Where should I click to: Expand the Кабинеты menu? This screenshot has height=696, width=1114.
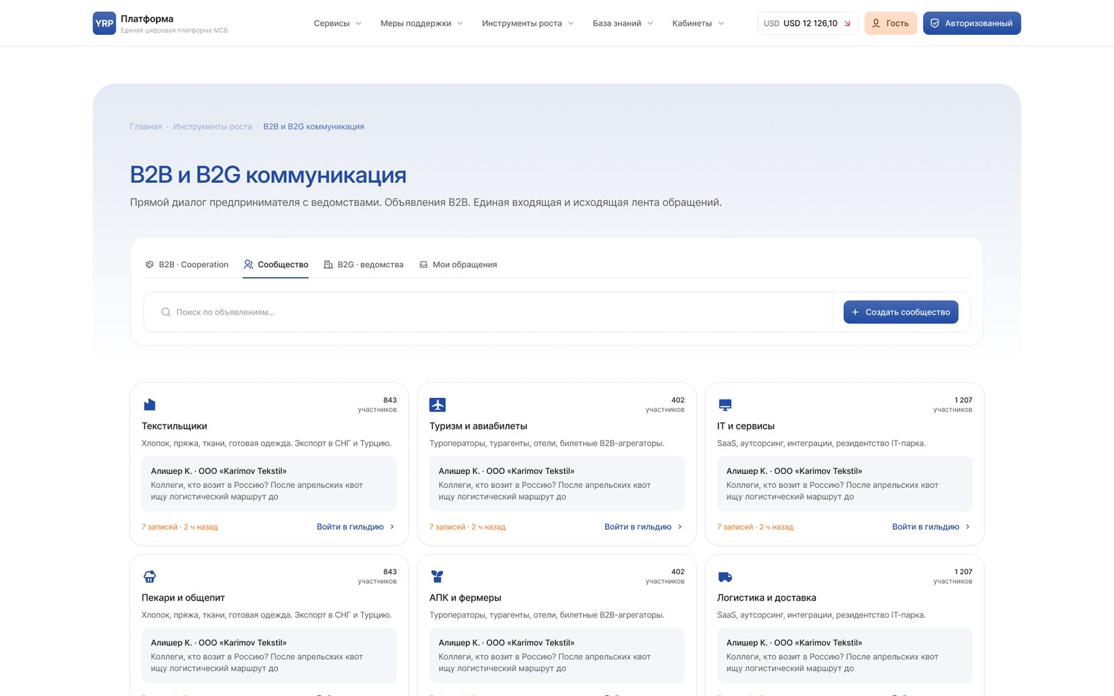tap(698, 23)
